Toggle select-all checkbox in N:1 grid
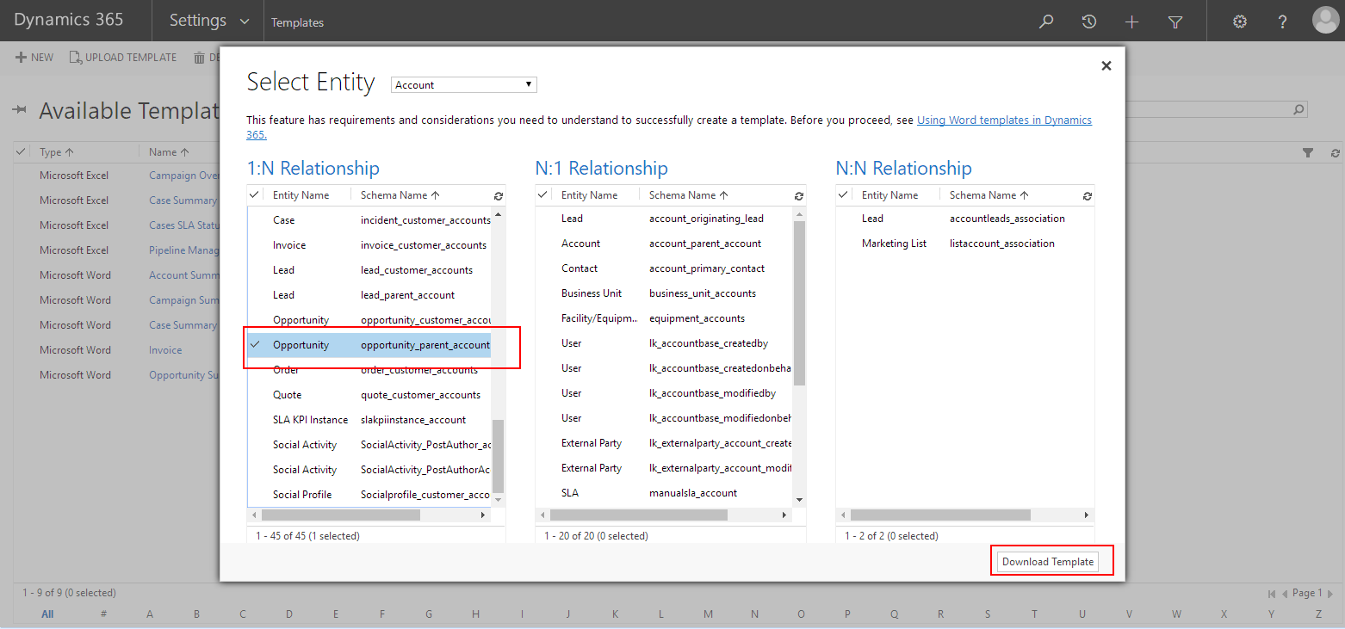This screenshot has width=1345, height=629. coord(543,195)
